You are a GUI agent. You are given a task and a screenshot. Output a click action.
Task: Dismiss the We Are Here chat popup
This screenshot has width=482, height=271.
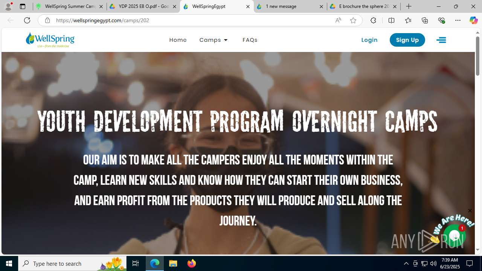470,211
